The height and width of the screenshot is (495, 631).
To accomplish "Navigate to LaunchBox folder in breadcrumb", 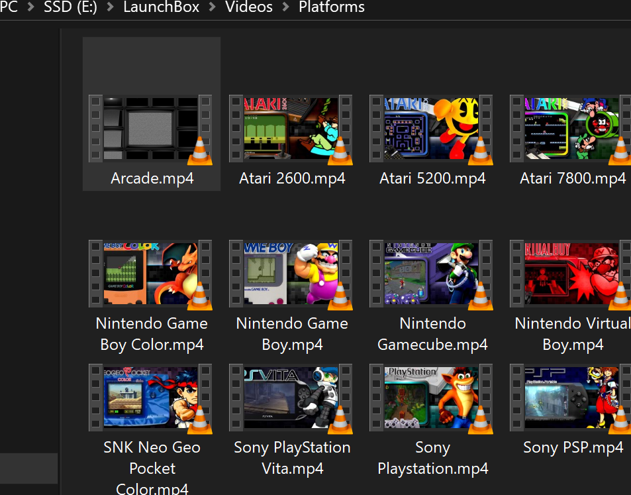I will pyautogui.click(x=161, y=7).
